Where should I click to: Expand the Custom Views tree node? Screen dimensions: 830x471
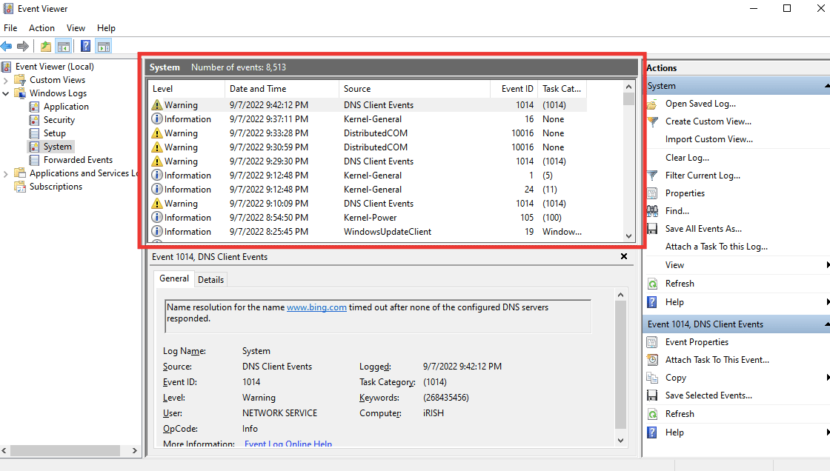(x=6, y=80)
